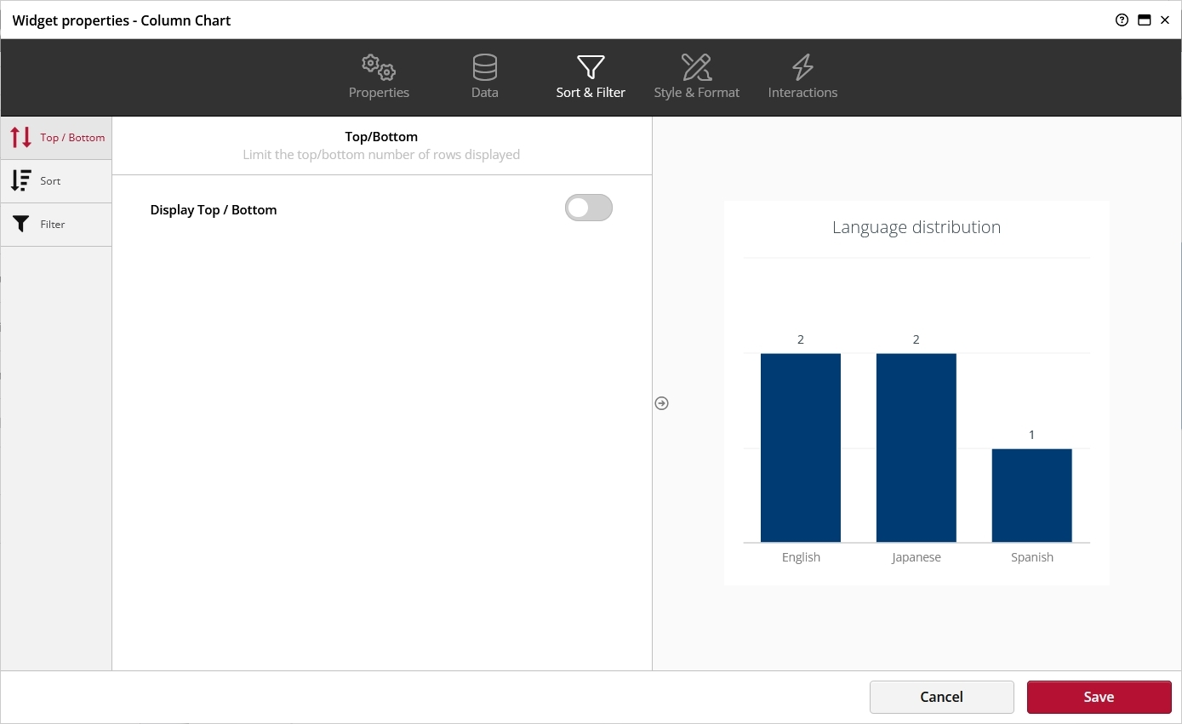
Task: Collapse the preview with the arrow circle icon
Action: [x=662, y=403]
